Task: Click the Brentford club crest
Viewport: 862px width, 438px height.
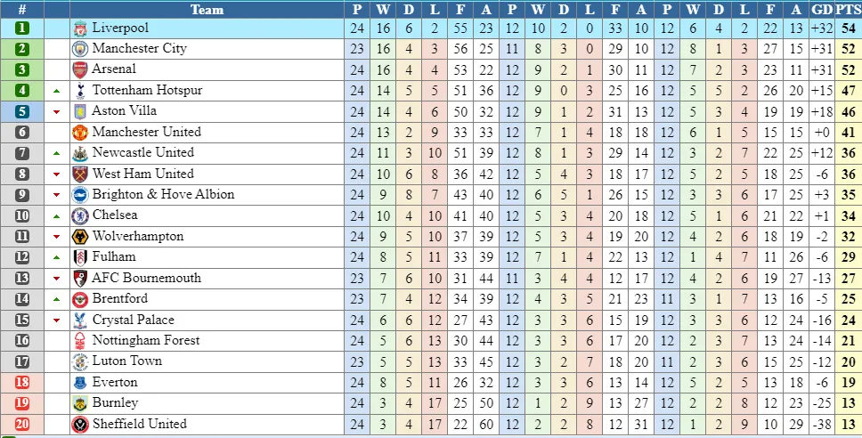Action: (x=80, y=299)
